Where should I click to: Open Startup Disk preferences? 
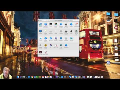(x=76, y=31)
